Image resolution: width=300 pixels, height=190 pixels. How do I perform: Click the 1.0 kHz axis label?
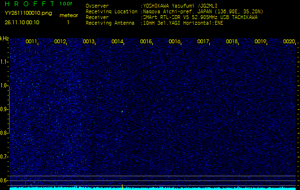[4, 85]
